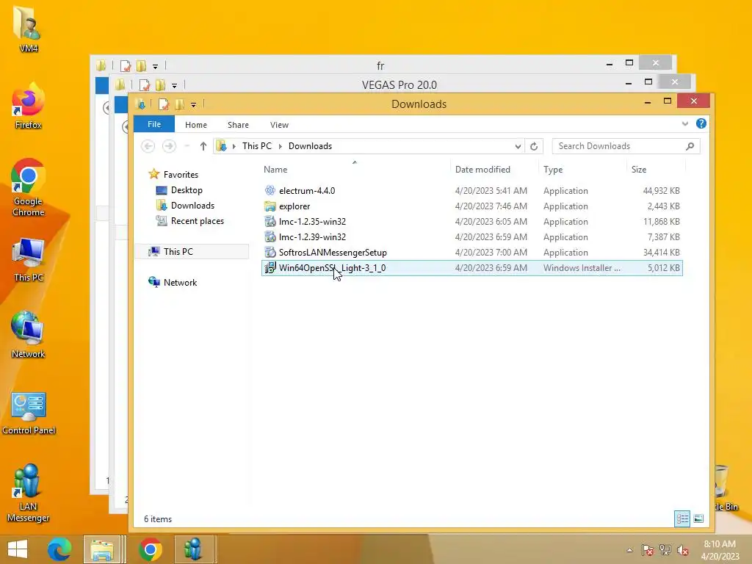This screenshot has height=564, width=752.
Task: Open the Share ribbon tab
Action: (x=239, y=125)
